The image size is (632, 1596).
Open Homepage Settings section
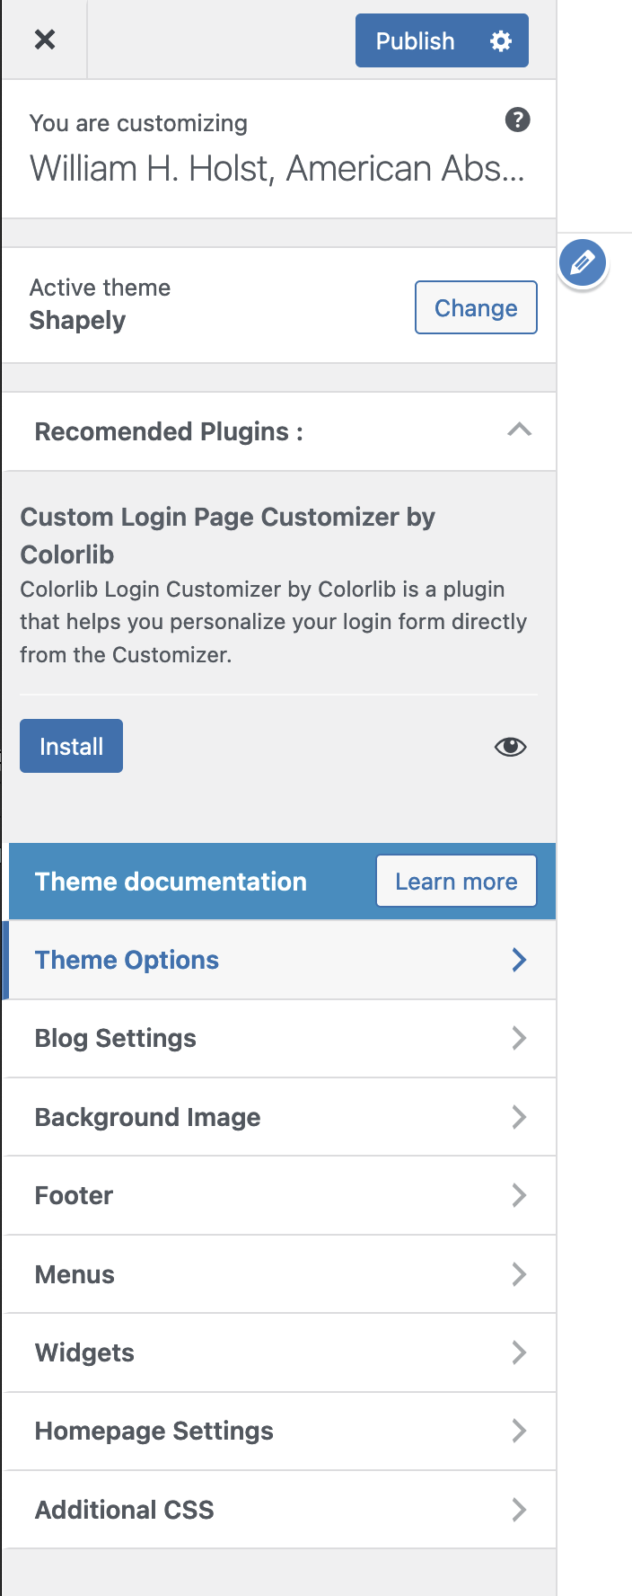tap(154, 1431)
